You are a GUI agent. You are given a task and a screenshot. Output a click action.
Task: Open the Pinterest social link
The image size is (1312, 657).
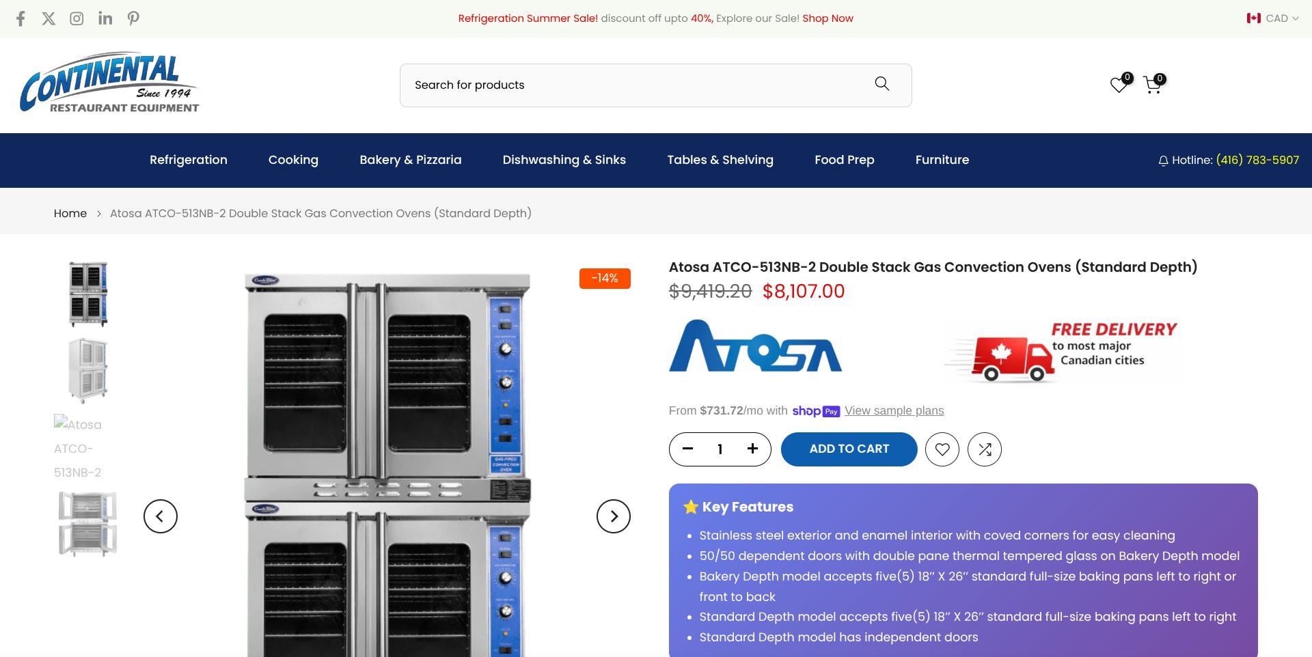coord(133,18)
